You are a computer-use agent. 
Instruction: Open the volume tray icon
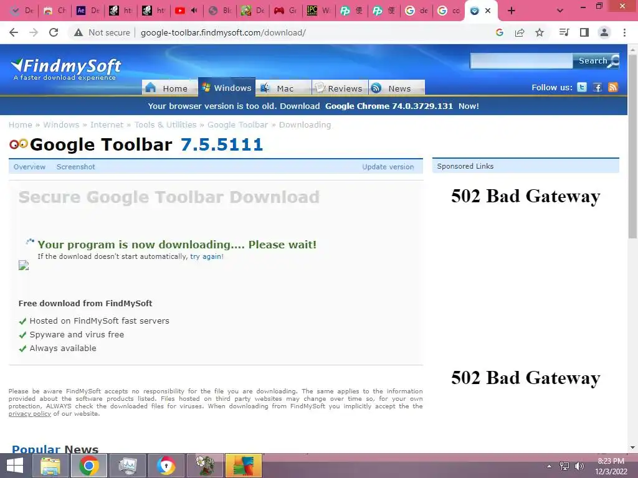click(579, 466)
